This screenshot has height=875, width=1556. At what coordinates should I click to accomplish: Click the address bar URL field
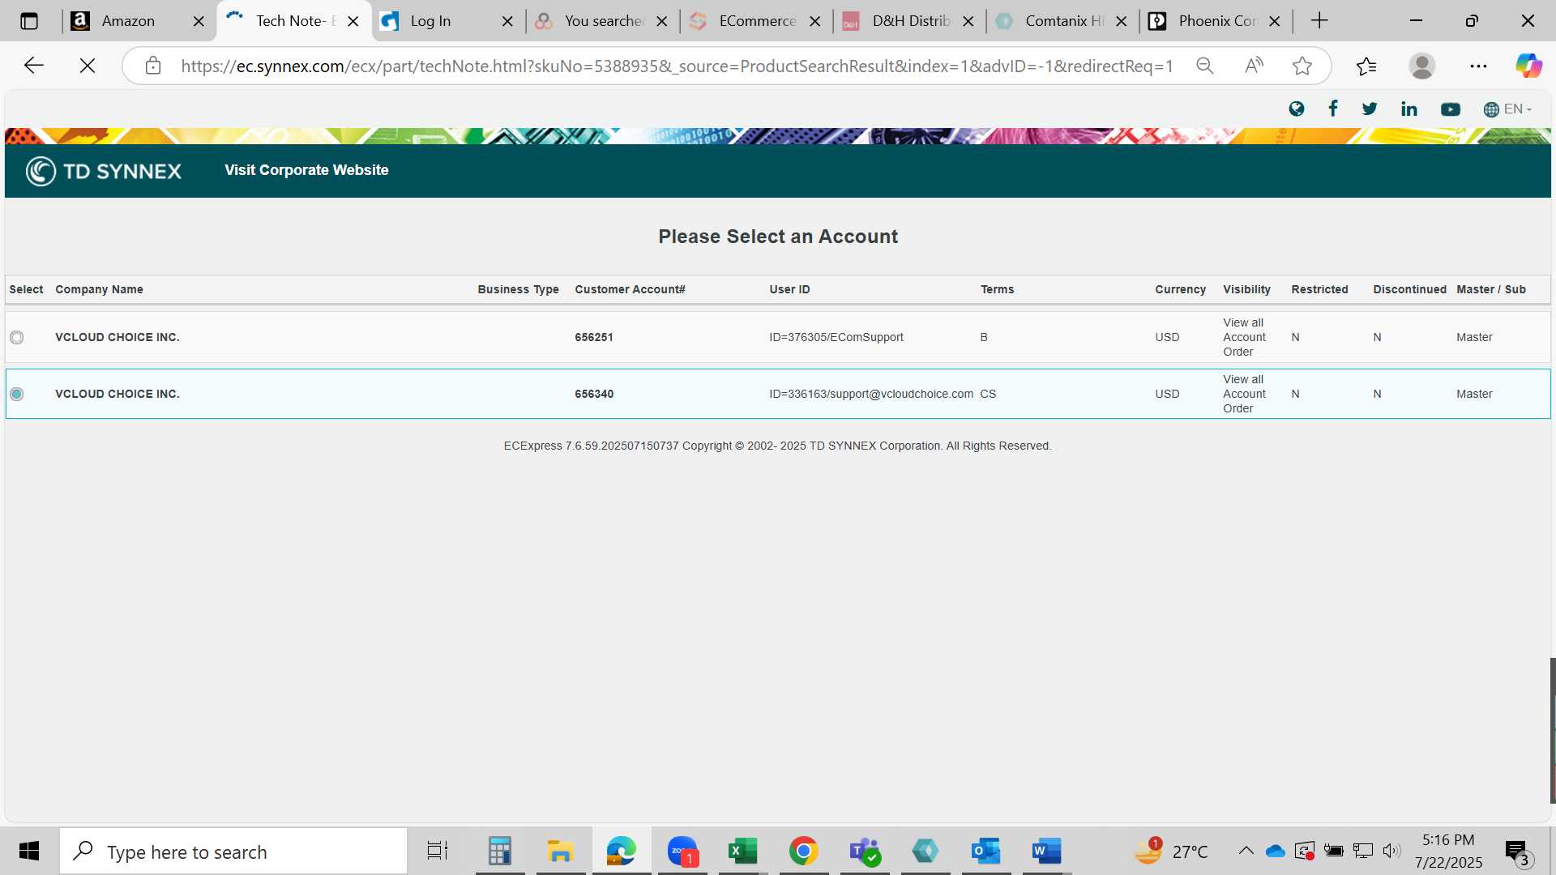coord(677,66)
